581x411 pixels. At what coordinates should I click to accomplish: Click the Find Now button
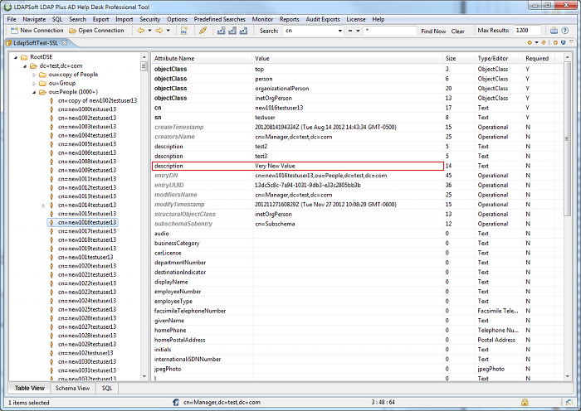433,31
